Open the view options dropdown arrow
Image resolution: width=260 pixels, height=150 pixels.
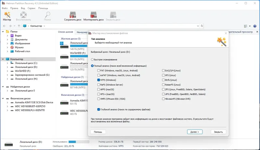(250, 26)
